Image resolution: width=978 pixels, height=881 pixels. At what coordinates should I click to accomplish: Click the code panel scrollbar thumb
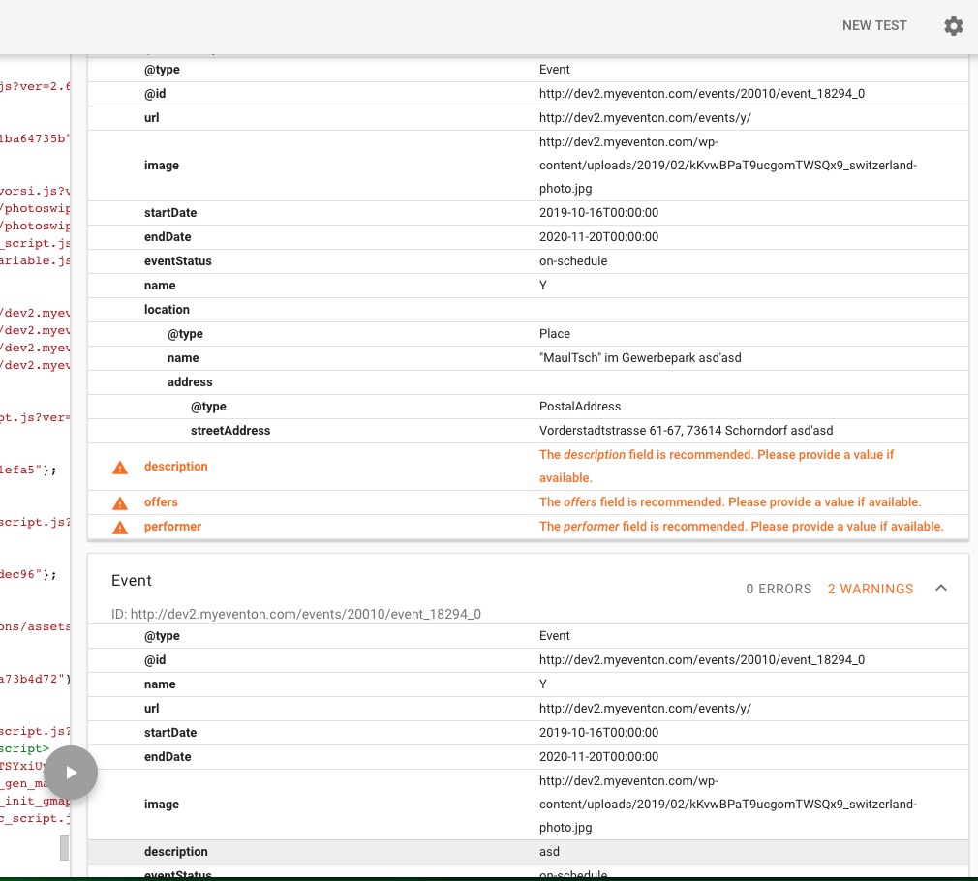pos(65,848)
